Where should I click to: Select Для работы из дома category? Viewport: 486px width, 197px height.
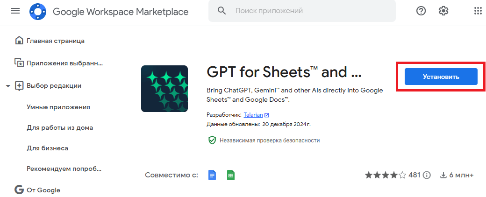[x=60, y=127]
